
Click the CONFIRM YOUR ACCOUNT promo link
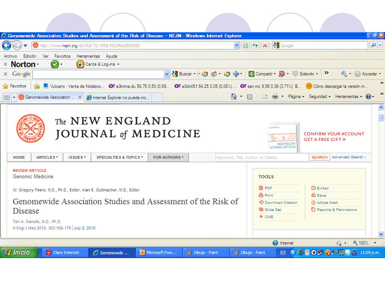334,136
